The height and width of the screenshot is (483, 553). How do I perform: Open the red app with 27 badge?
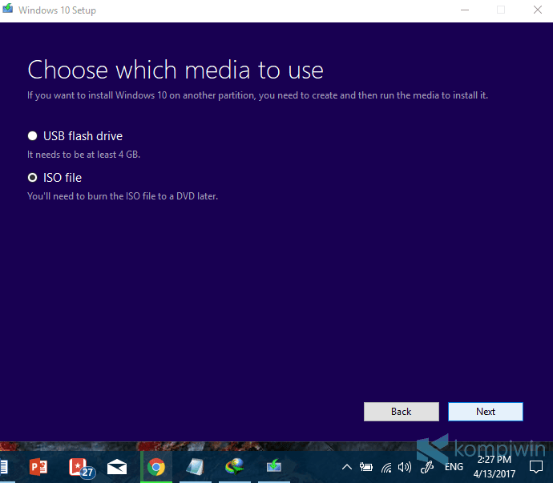point(82,468)
